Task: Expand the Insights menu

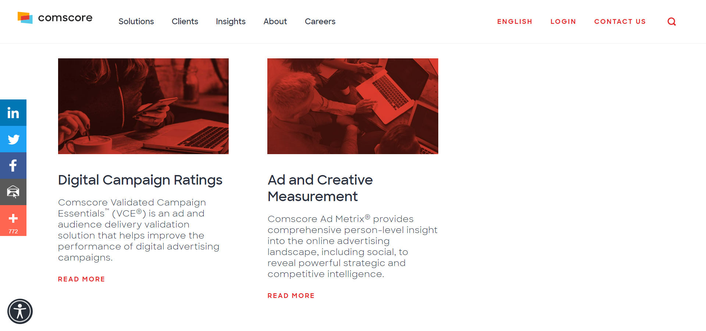Action: point(231,22)
